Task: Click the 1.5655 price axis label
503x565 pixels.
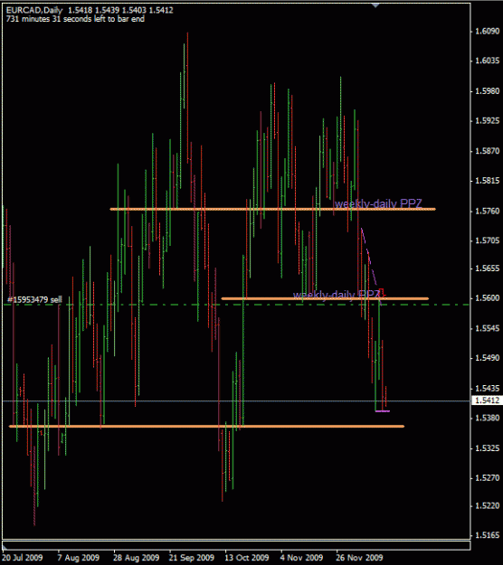Action: click(487, 268)
